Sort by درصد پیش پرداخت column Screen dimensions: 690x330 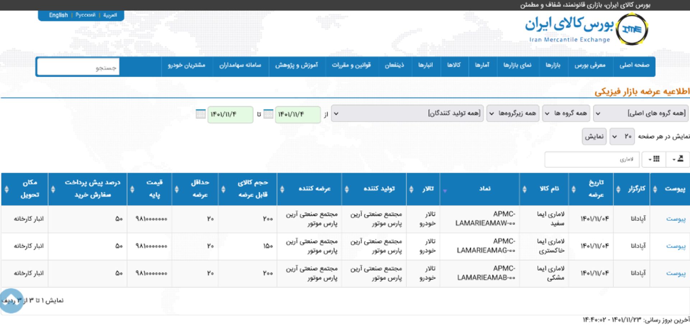[53, 189]
